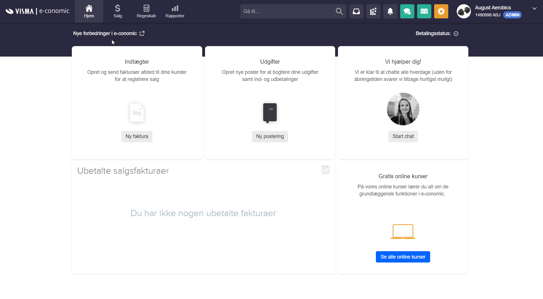
Task: Open the apps grid icon
Action: 373,11
